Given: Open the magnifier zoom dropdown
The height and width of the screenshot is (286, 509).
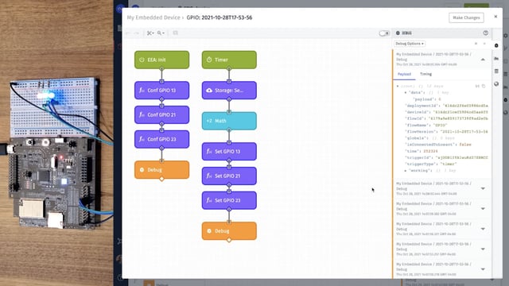Looking at the screenshot, I should coord(161,33).
